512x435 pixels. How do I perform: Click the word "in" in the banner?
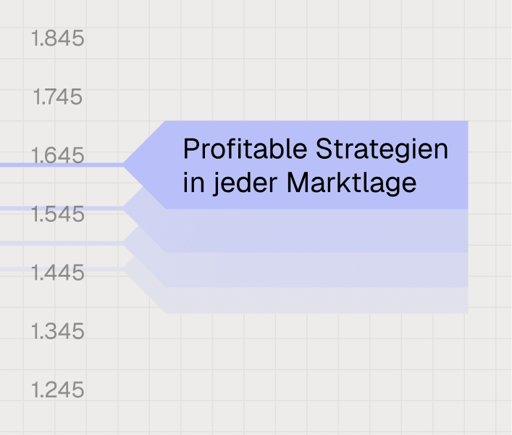[x=191, y=183]
